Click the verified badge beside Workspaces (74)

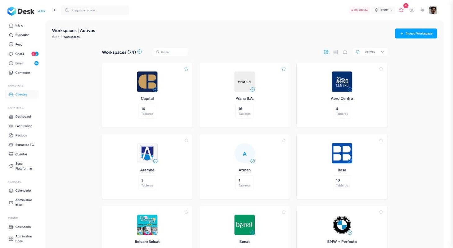point(140,51)
